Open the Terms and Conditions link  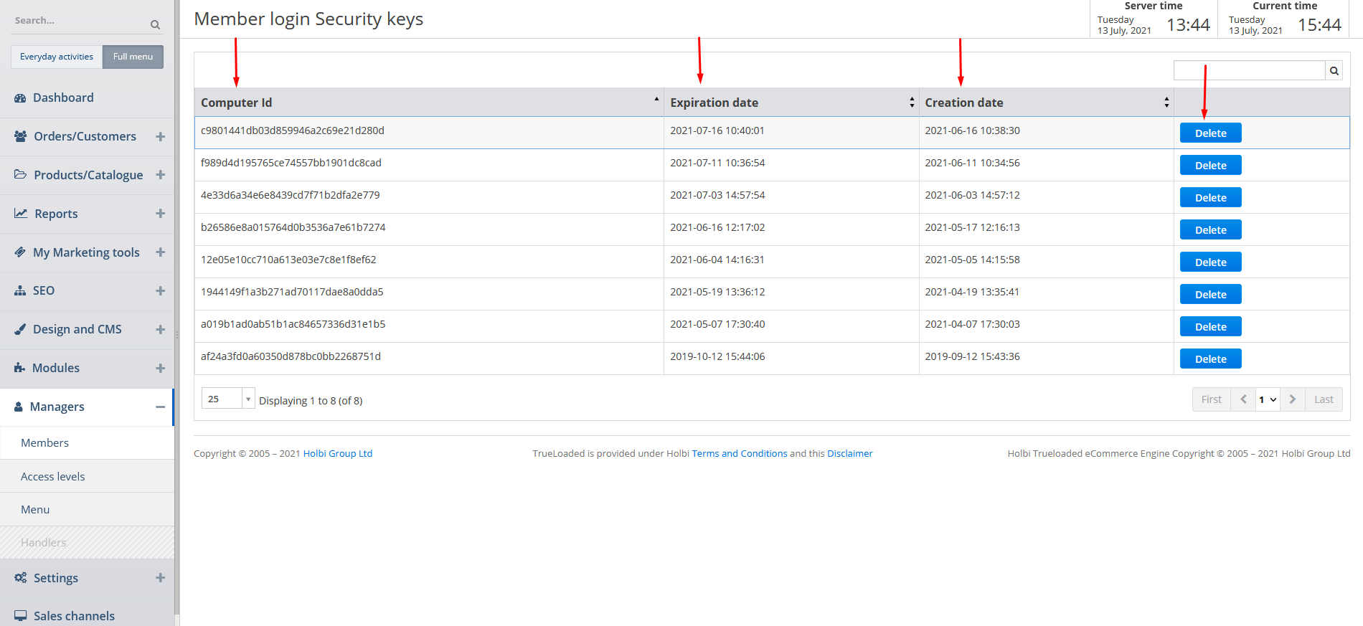click(739, 454)
